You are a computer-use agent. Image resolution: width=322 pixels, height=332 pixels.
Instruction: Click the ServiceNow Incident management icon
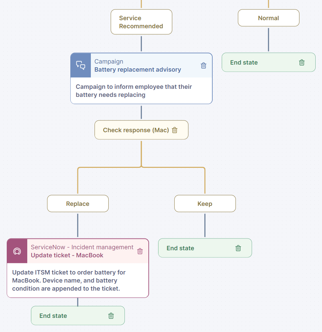click(17, 251)
